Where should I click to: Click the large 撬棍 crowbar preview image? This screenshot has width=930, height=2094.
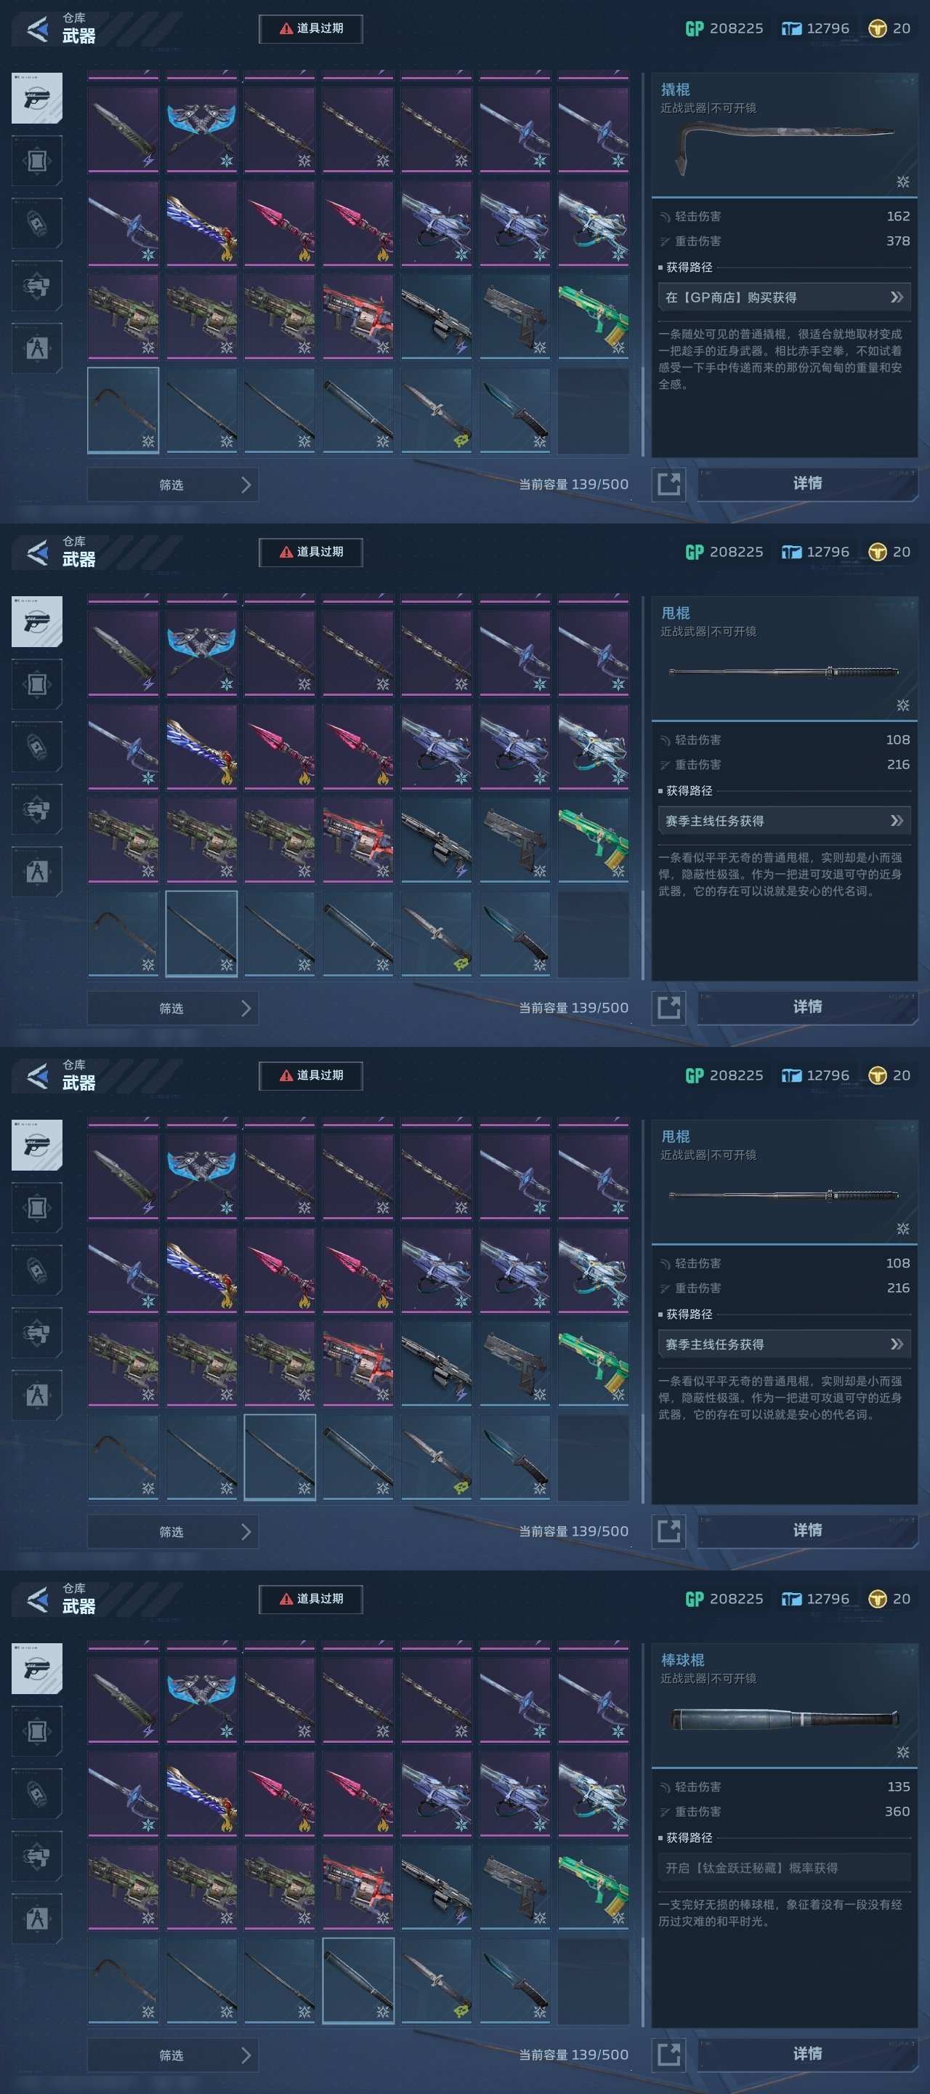tap(784, 146)
